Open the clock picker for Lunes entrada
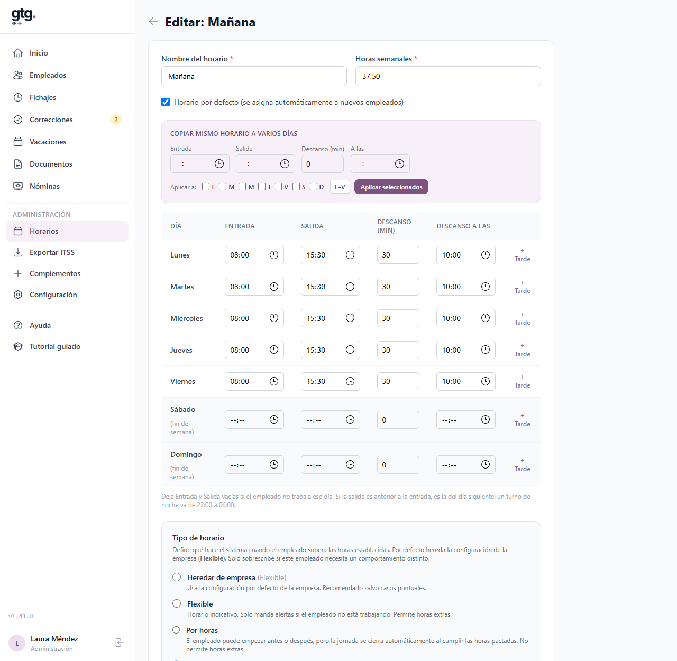677x661 pixels. click(x=274, y=255)
